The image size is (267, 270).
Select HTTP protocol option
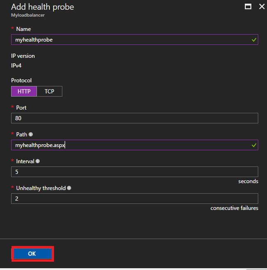[x=24, y=91]
